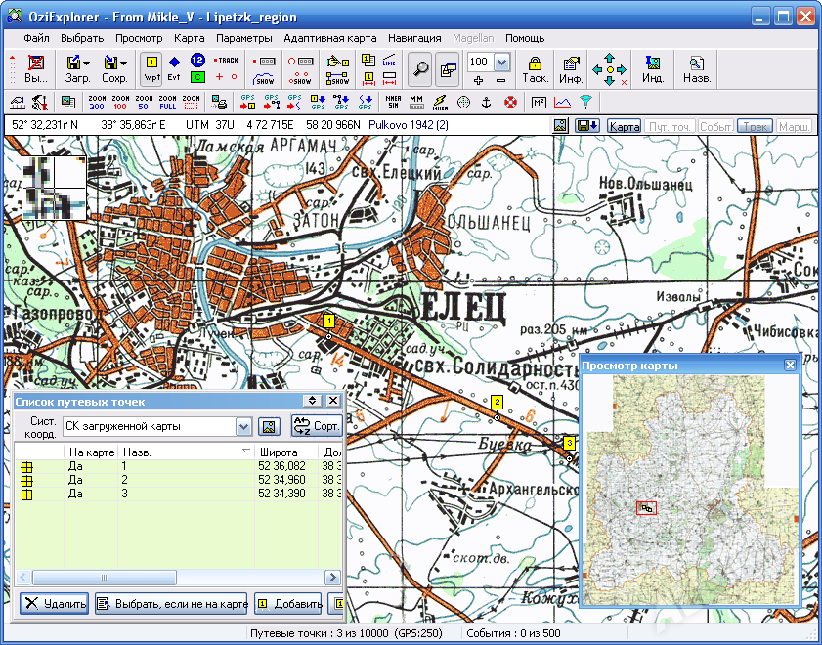Image resolution: width=822 pixels, height=645 pixels.
Task: Toggle the Трек layer button
Action: [754, 126]
